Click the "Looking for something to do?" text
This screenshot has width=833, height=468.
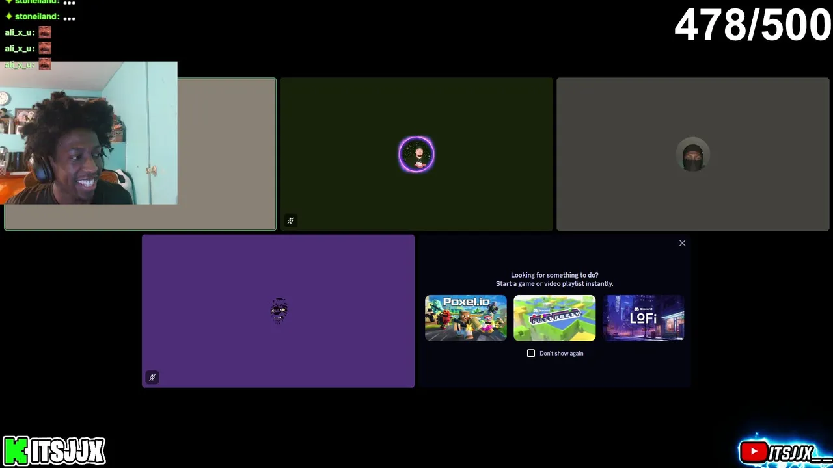click(x=554, y=275)
